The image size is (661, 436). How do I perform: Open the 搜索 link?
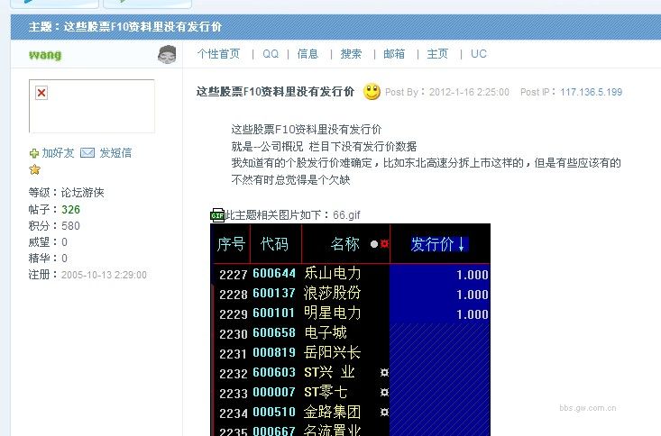(x=351, y=54)
